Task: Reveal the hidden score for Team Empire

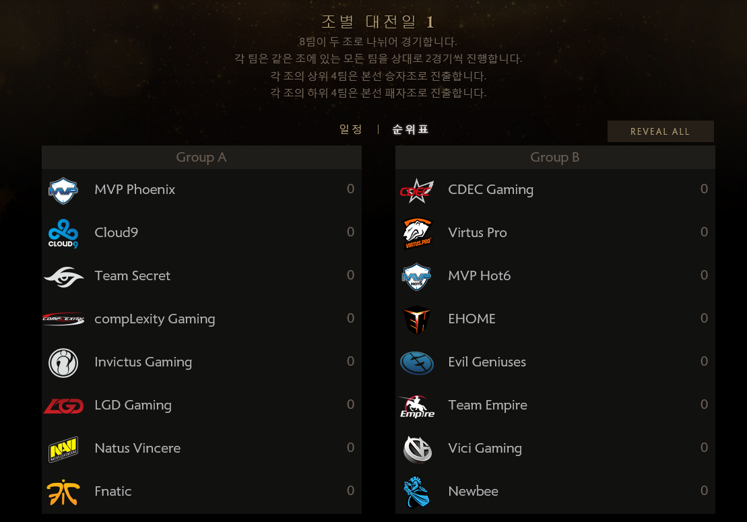Action: (x=704, y=404)
